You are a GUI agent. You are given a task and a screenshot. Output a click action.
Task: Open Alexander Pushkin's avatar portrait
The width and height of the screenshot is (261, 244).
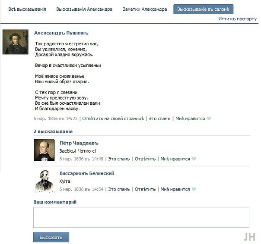click(16, 42)
